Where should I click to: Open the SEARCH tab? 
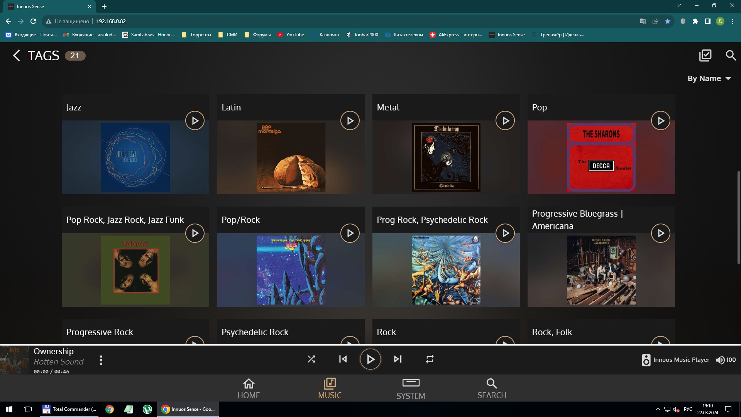(x=492, y=388)
